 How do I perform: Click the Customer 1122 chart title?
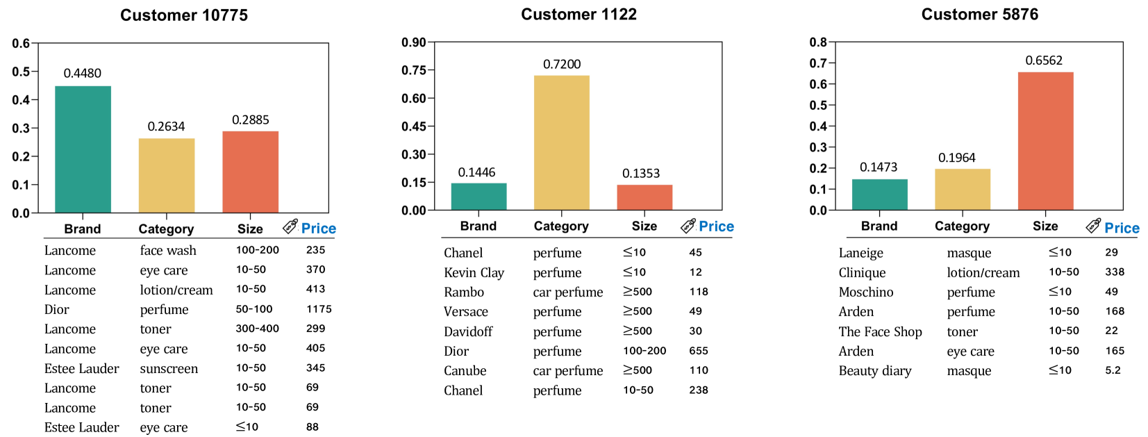click(x=579, y=15)
